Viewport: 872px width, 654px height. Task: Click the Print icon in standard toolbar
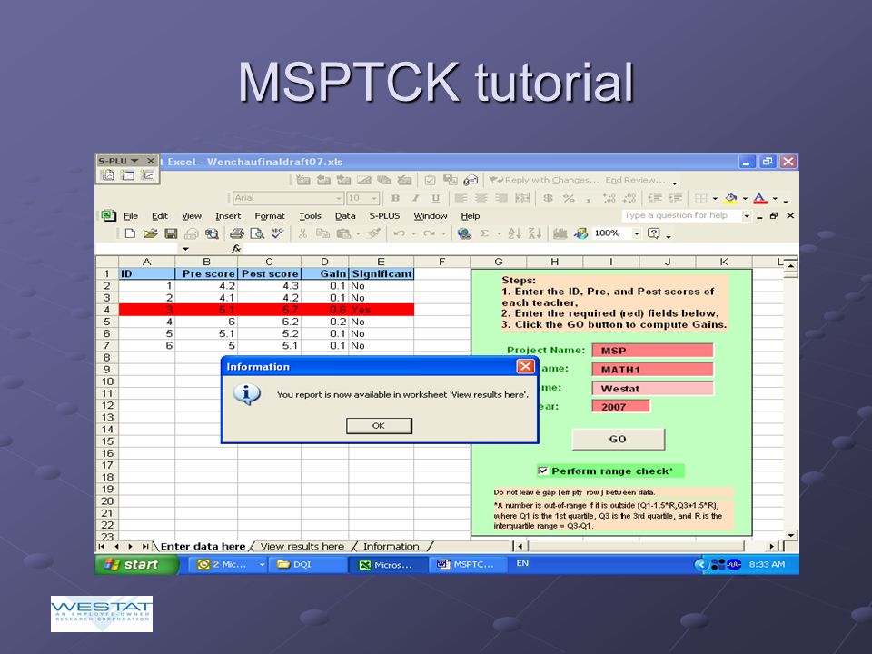click(x=237, y=233)
